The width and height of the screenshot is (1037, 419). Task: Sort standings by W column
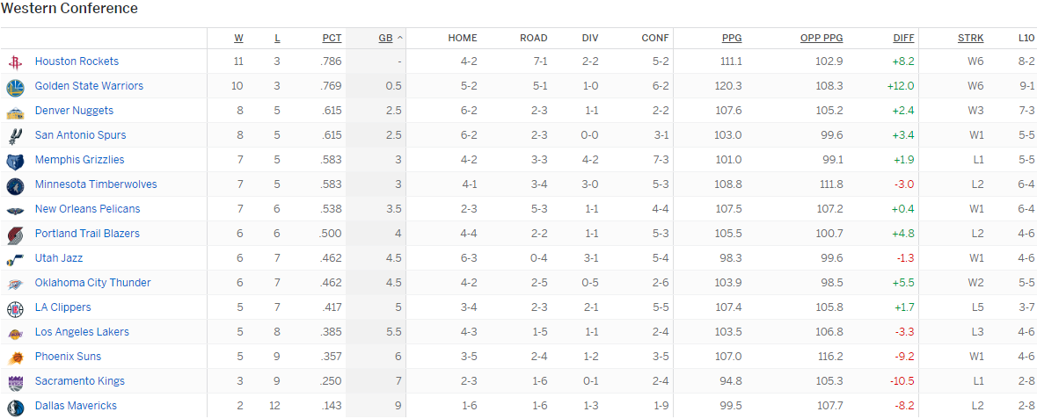(x=238, y=38)
